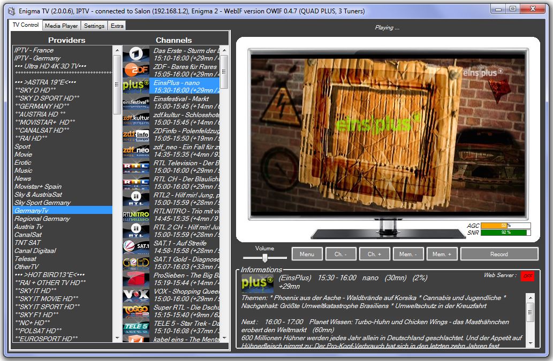The height and width of the screenshot is (361, 553).
Task: Open the Settings tab
Action: (x=94, y=26)
